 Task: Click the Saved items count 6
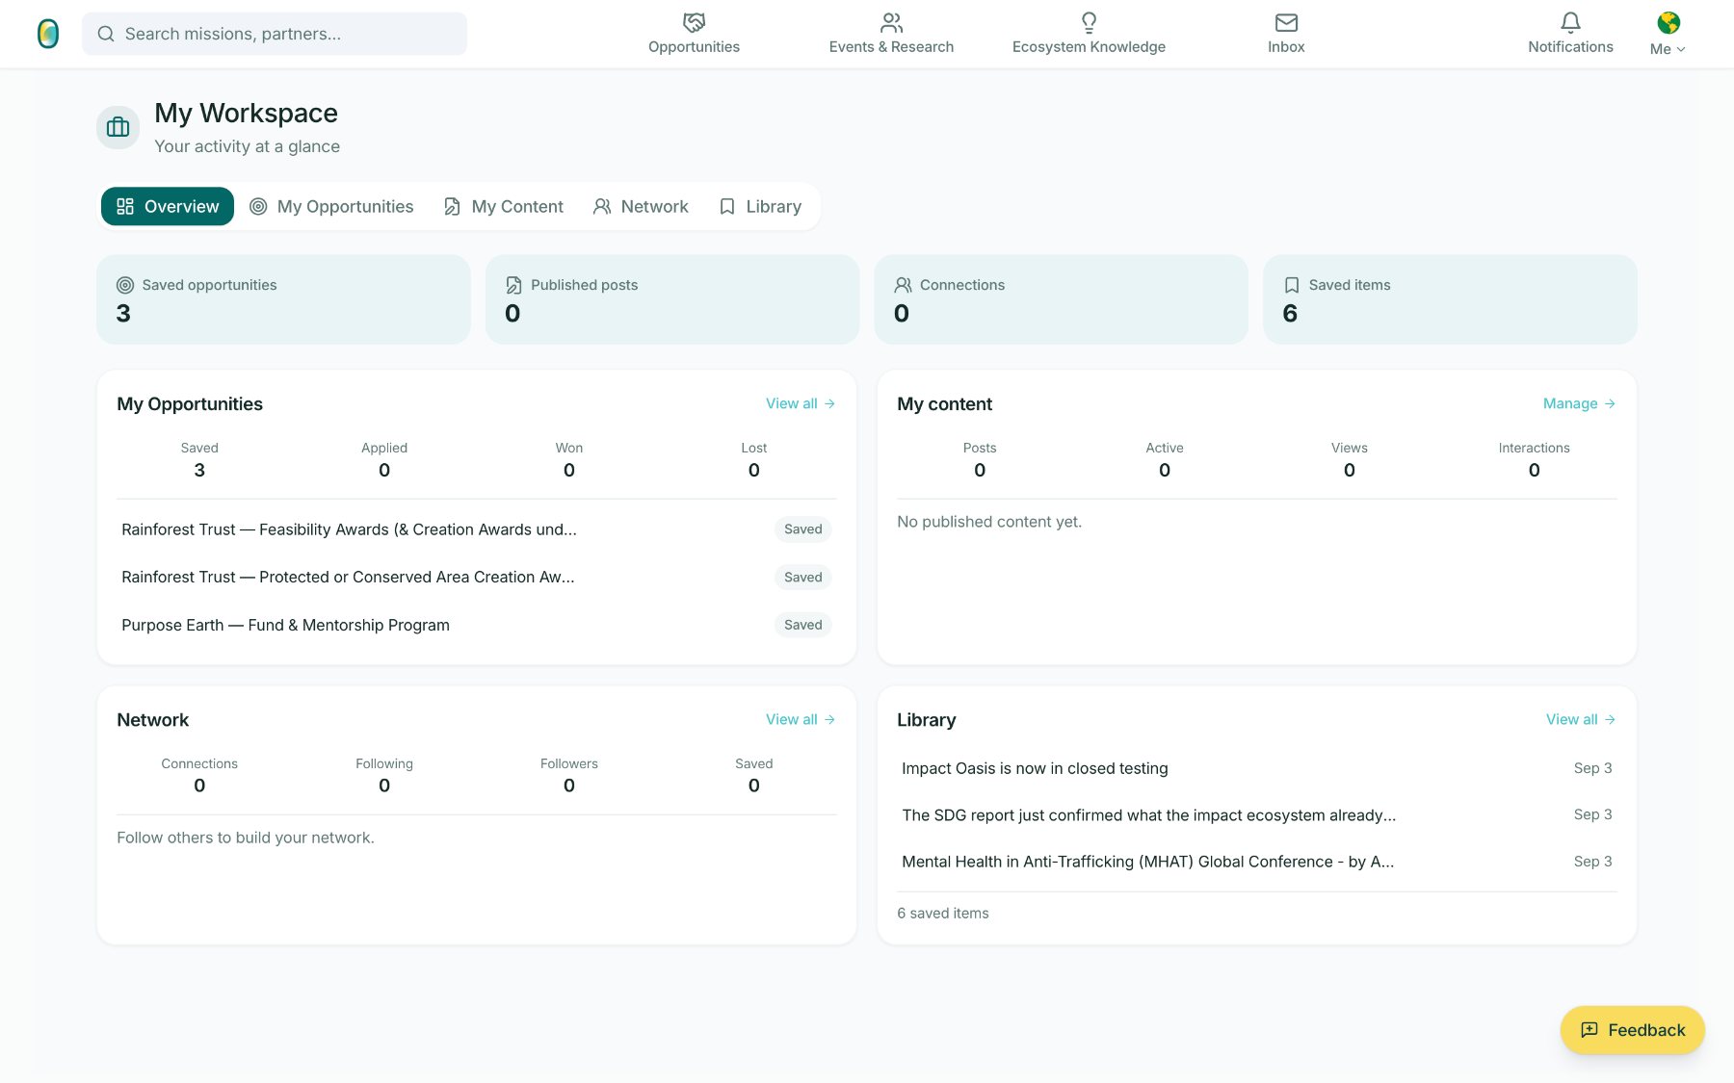pyautogui.click(x=1290, y=313)
